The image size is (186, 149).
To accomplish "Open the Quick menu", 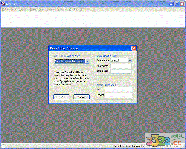I will coord(50,9).
